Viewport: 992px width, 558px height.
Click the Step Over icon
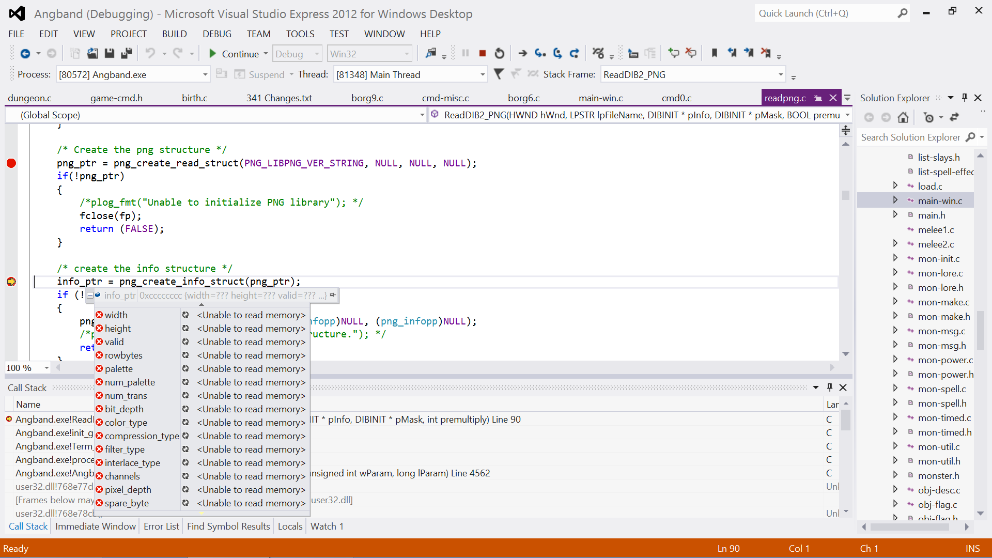tap(557, 53)
